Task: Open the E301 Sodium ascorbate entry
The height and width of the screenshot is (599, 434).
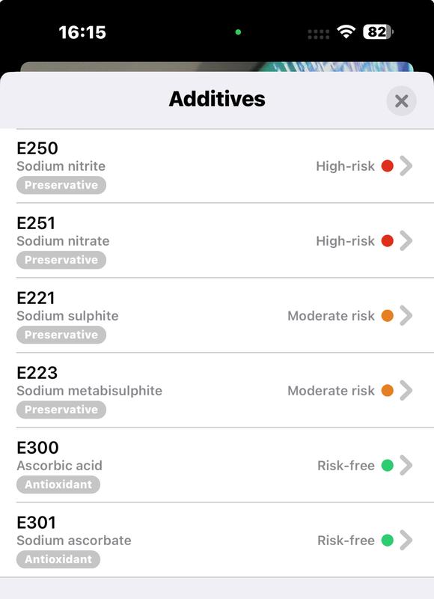Action: pyautogui.click(x=217, y=540)
